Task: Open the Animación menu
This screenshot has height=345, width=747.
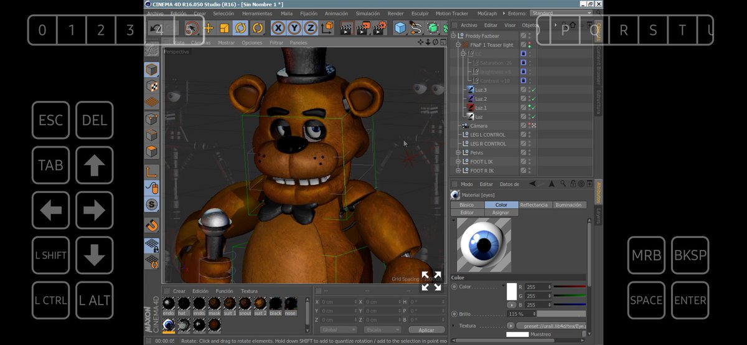Action: 336,14
